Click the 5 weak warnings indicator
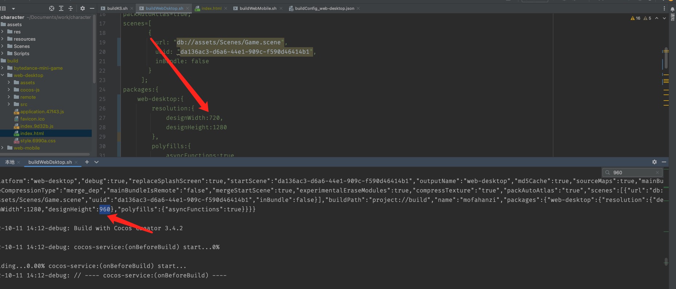 point(647,18)
